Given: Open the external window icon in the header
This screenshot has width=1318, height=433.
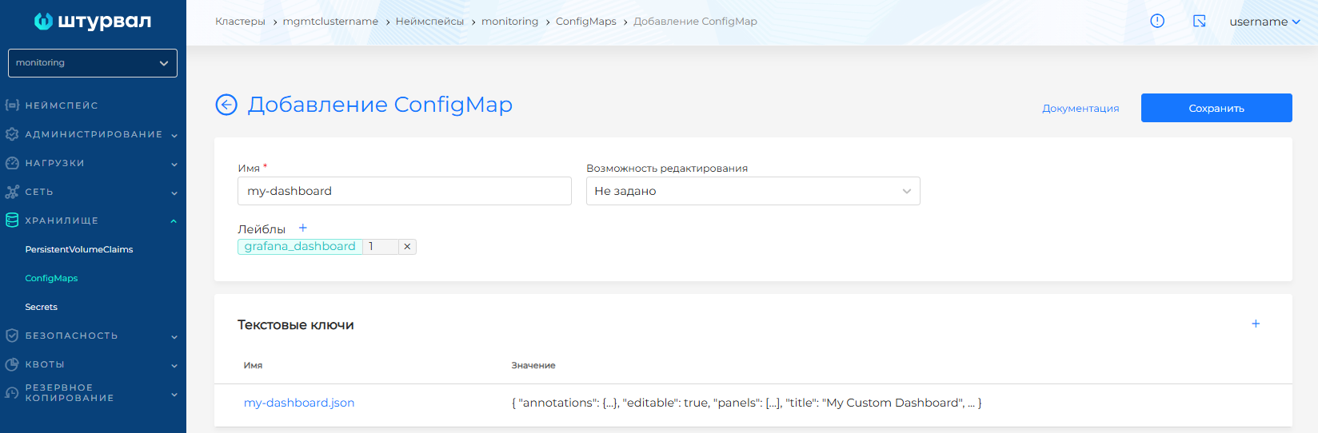Looking at the screenshot, I should (1200, 22).
